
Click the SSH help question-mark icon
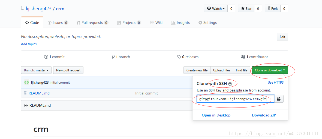(230, 84)
